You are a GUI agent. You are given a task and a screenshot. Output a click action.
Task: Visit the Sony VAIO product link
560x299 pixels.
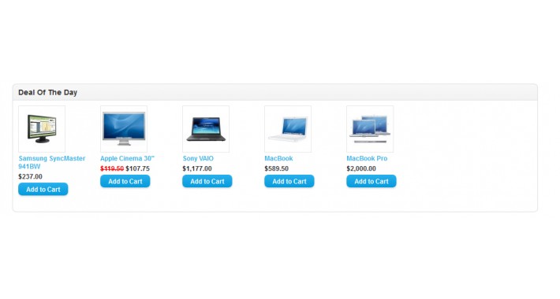pos(198,159)
